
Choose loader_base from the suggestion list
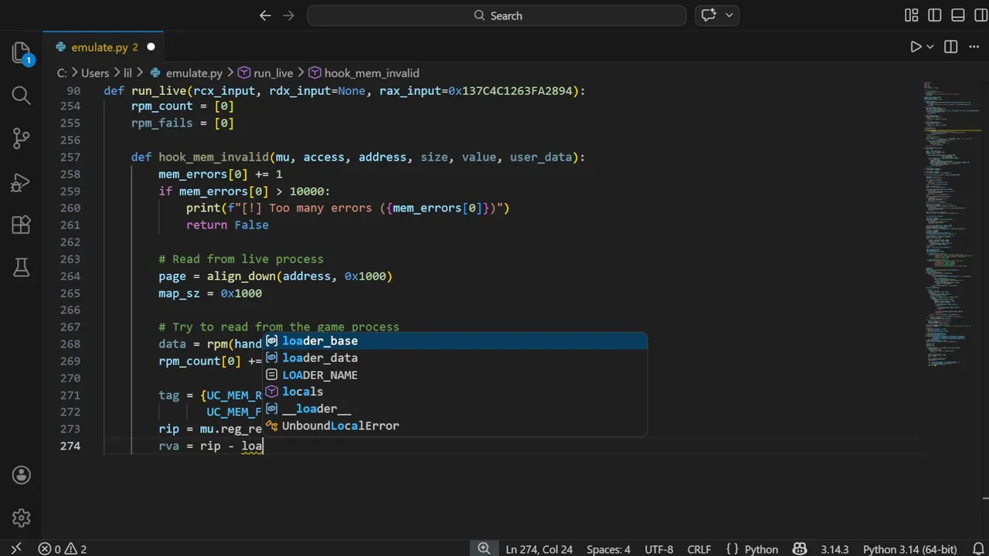[454, 341]
